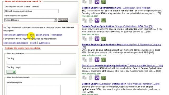The image size is (169, 95).
Task: Click the 'seo' keyword suggestion link
Action: (x=32, y=35)
